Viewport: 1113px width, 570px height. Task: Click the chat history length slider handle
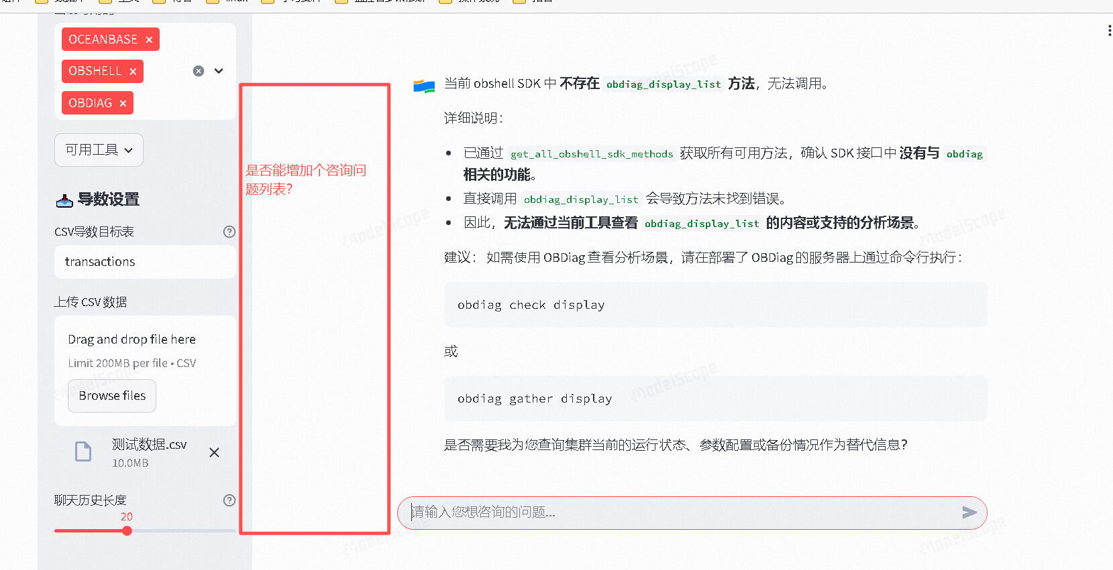[x=127, y=531]
